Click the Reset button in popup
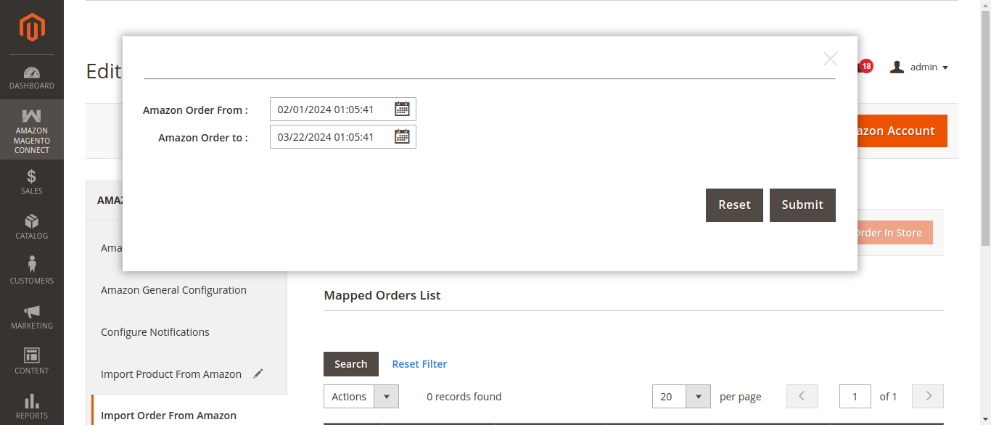Viewport: 991px width, 425px height. click(734, 205)
